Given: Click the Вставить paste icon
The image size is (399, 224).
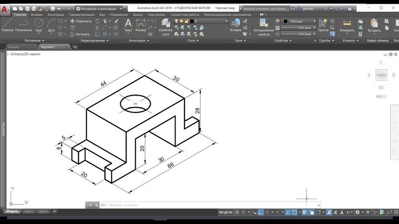Looking at the screenshot, I should coord(375,25).
